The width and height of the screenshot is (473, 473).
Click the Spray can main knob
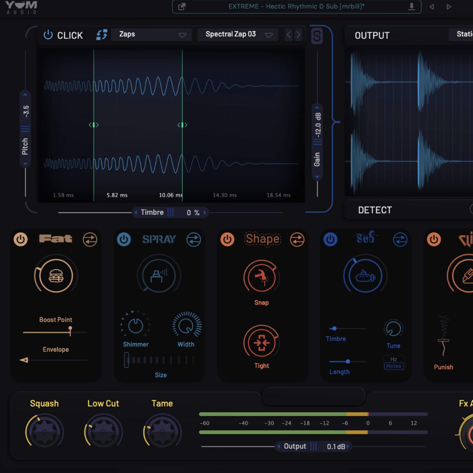point(159,276)
